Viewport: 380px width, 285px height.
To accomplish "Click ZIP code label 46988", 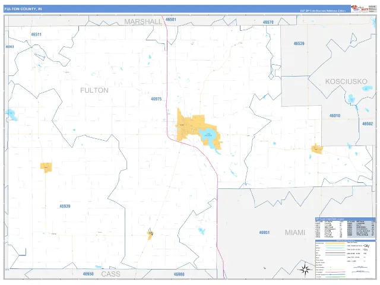I will (x=179, y=274).
